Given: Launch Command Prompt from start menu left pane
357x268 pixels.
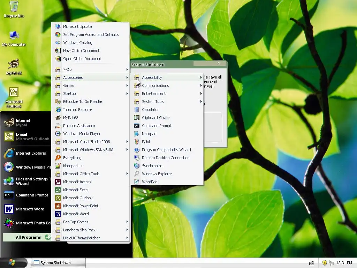Looking at the screenshot, I should point(27,195).
